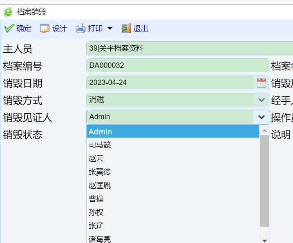Open the calendar date picker icon

261,83
